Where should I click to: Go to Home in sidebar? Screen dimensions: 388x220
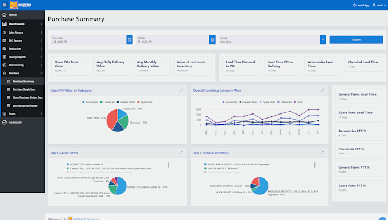coord(22,15)
